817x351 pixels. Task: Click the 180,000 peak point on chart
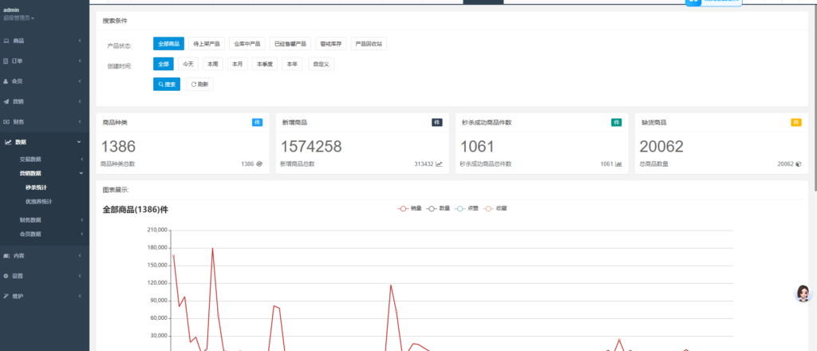coord(212,248)
